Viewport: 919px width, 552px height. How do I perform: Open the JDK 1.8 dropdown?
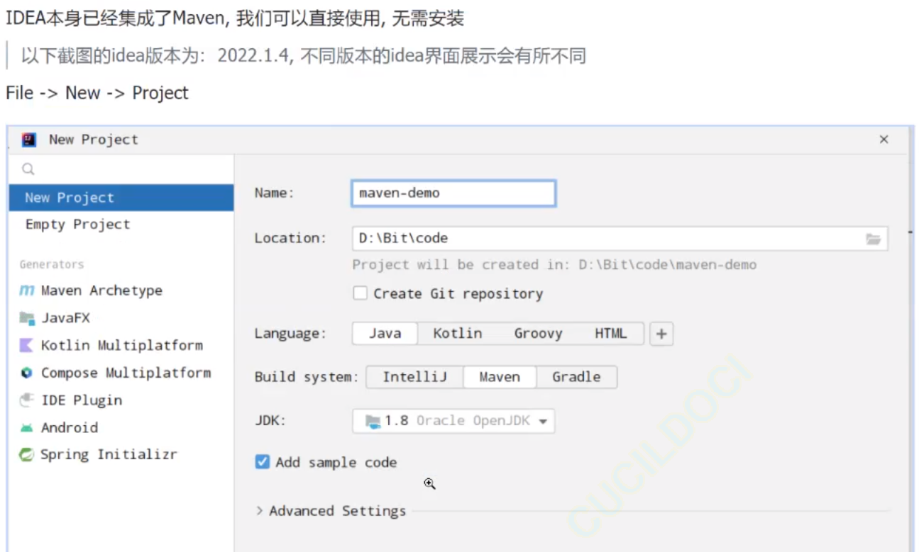(453, 421)
